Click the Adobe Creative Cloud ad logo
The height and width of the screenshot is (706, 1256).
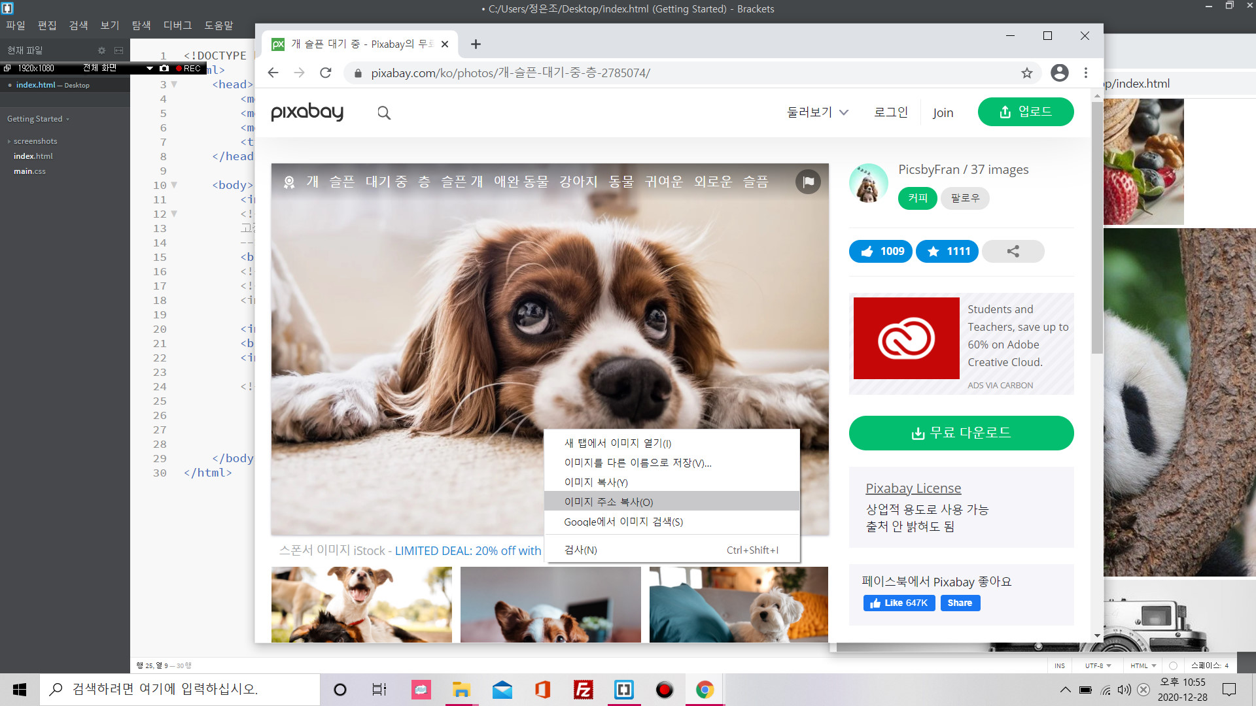(906, 338)
